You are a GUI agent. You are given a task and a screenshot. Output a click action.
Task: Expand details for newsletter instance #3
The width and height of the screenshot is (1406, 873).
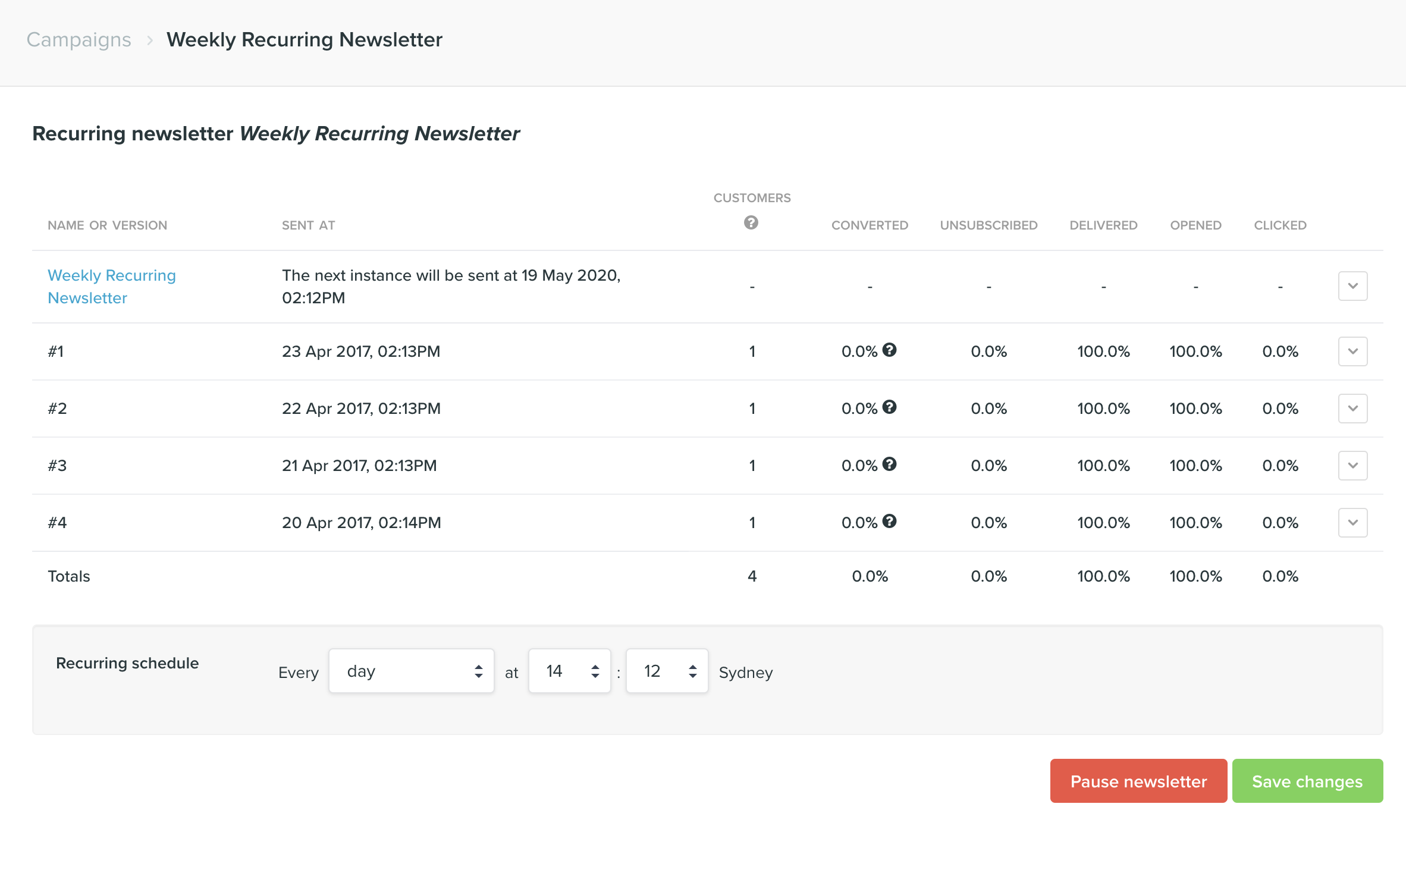1352,465
